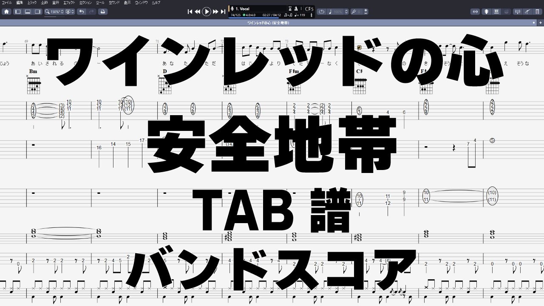Click the 74/125 bar position counter

[235, 15]
